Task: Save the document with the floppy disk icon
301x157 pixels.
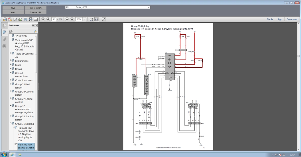Action: pos(25,19)
